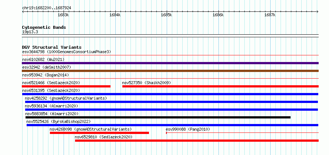Open nsv5936134 (Almarri2020) label
The width and height of the screenshot is (329, 155).
tap(51, 106)
